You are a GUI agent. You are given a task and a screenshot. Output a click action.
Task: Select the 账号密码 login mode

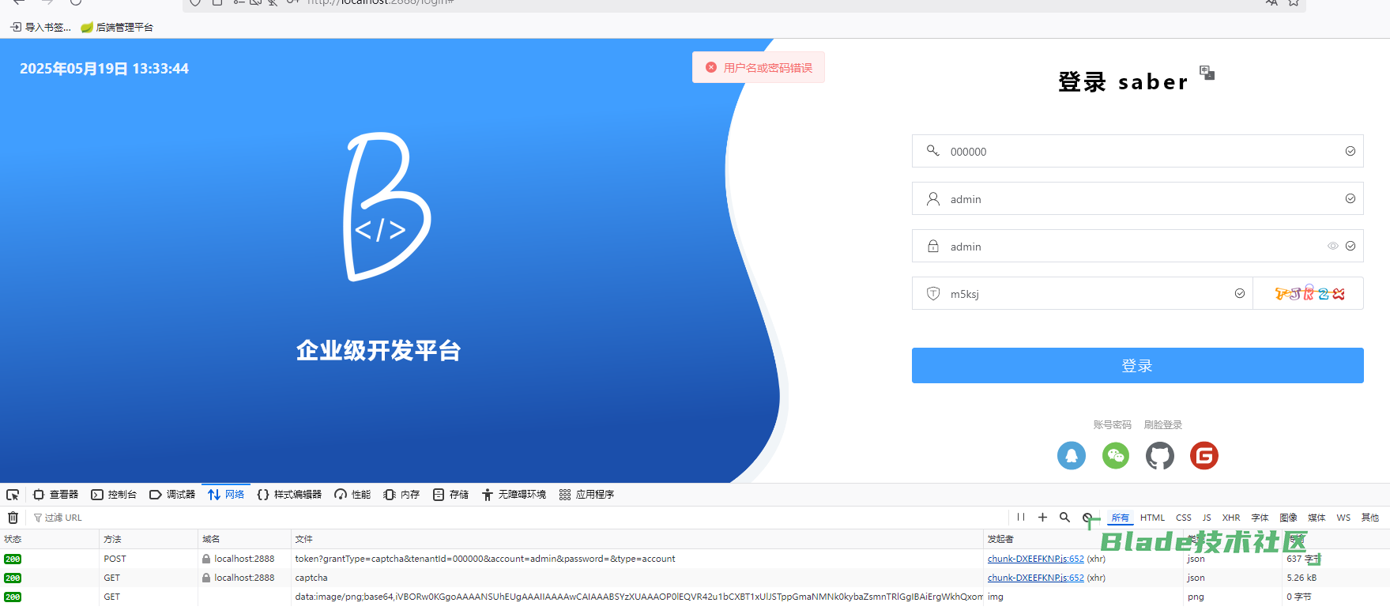click(x=1113, y=424)
